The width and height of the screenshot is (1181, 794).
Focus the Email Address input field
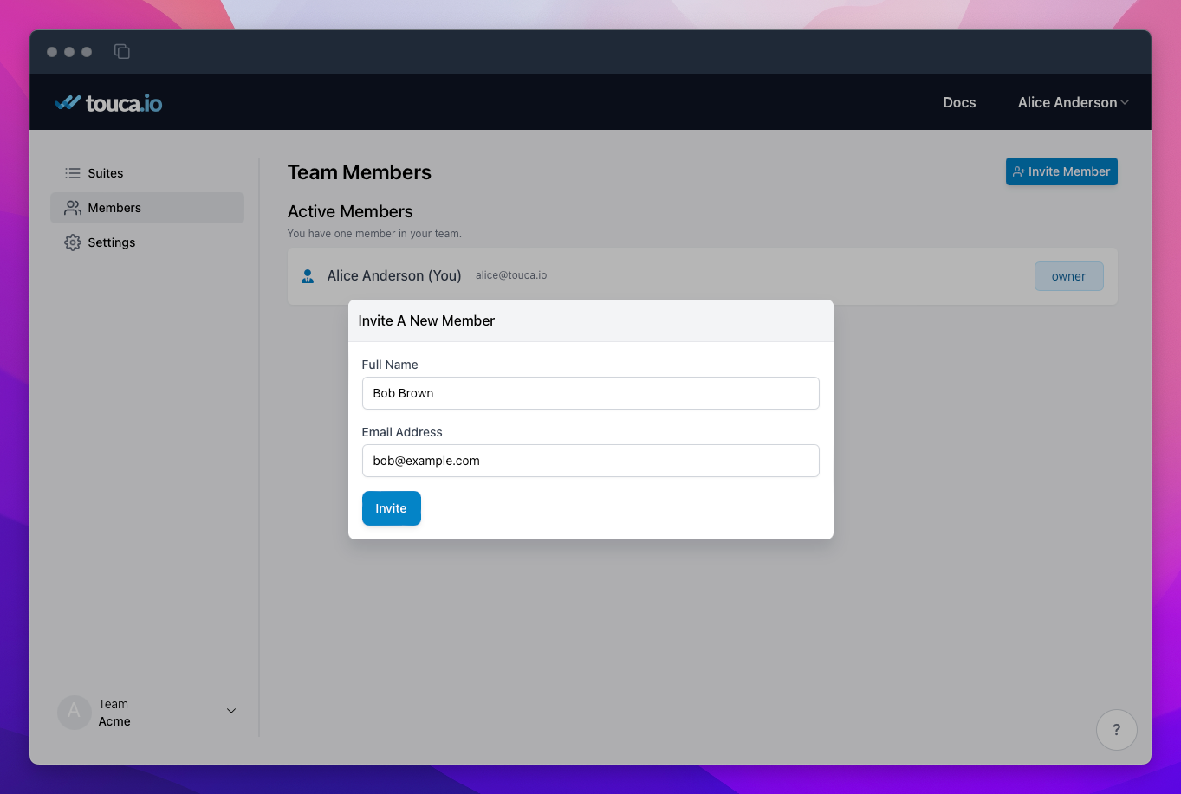tap(590, 461)
